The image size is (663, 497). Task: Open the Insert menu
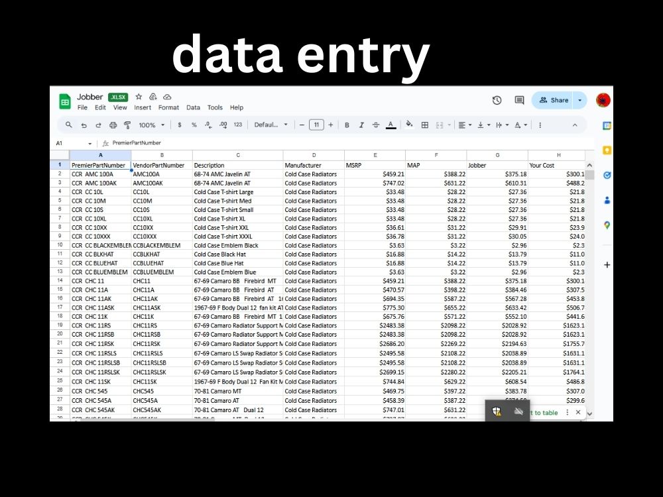[143, 108]
